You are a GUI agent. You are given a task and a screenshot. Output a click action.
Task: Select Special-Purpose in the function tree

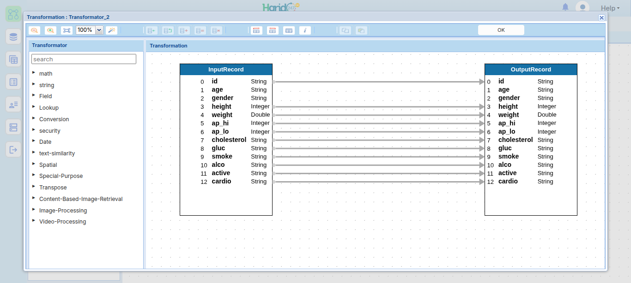coord(61,176)
